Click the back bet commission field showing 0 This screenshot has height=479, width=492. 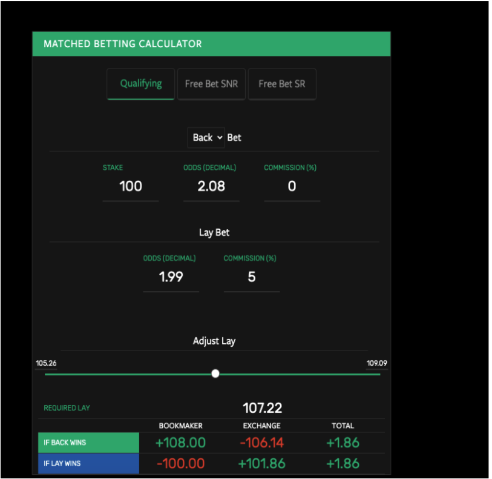[x=292, y=186]
